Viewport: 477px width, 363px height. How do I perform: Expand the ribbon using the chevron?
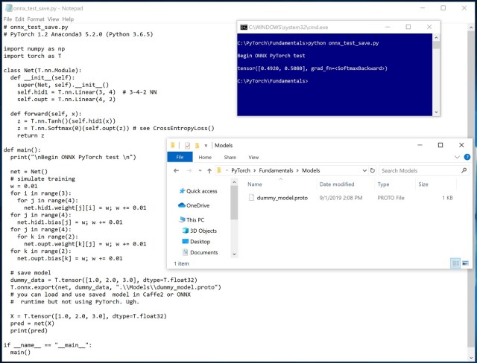(x=456, y=158)
